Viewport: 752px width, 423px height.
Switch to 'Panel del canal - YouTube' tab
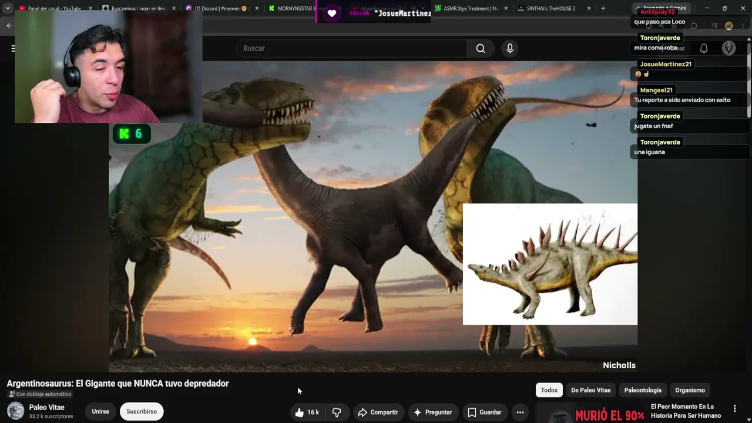[x=55, y=8]
